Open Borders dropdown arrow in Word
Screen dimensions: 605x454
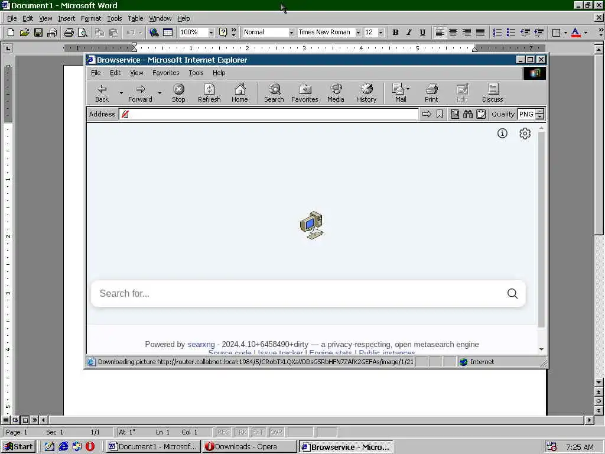565,33
